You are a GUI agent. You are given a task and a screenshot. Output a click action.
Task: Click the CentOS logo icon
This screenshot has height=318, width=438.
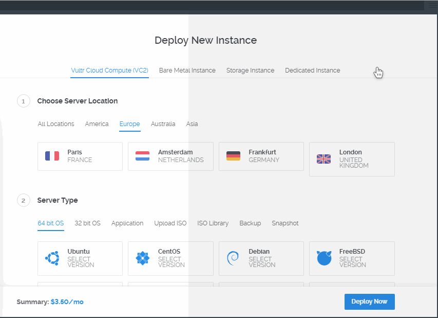(x=142, y=258)
